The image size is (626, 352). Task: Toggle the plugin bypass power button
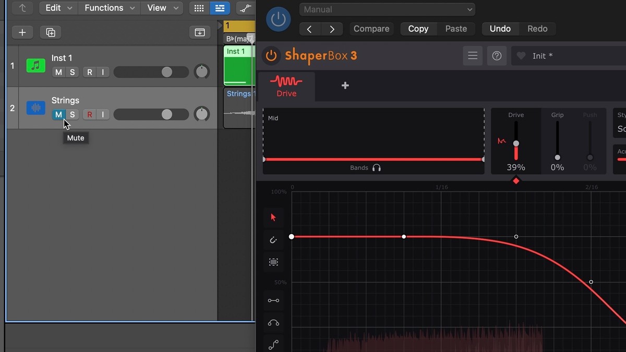tap(278, 20)
